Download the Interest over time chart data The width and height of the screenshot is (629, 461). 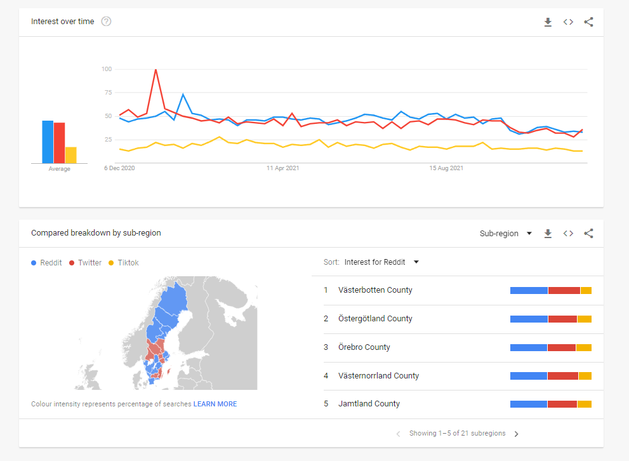point(548,22)
